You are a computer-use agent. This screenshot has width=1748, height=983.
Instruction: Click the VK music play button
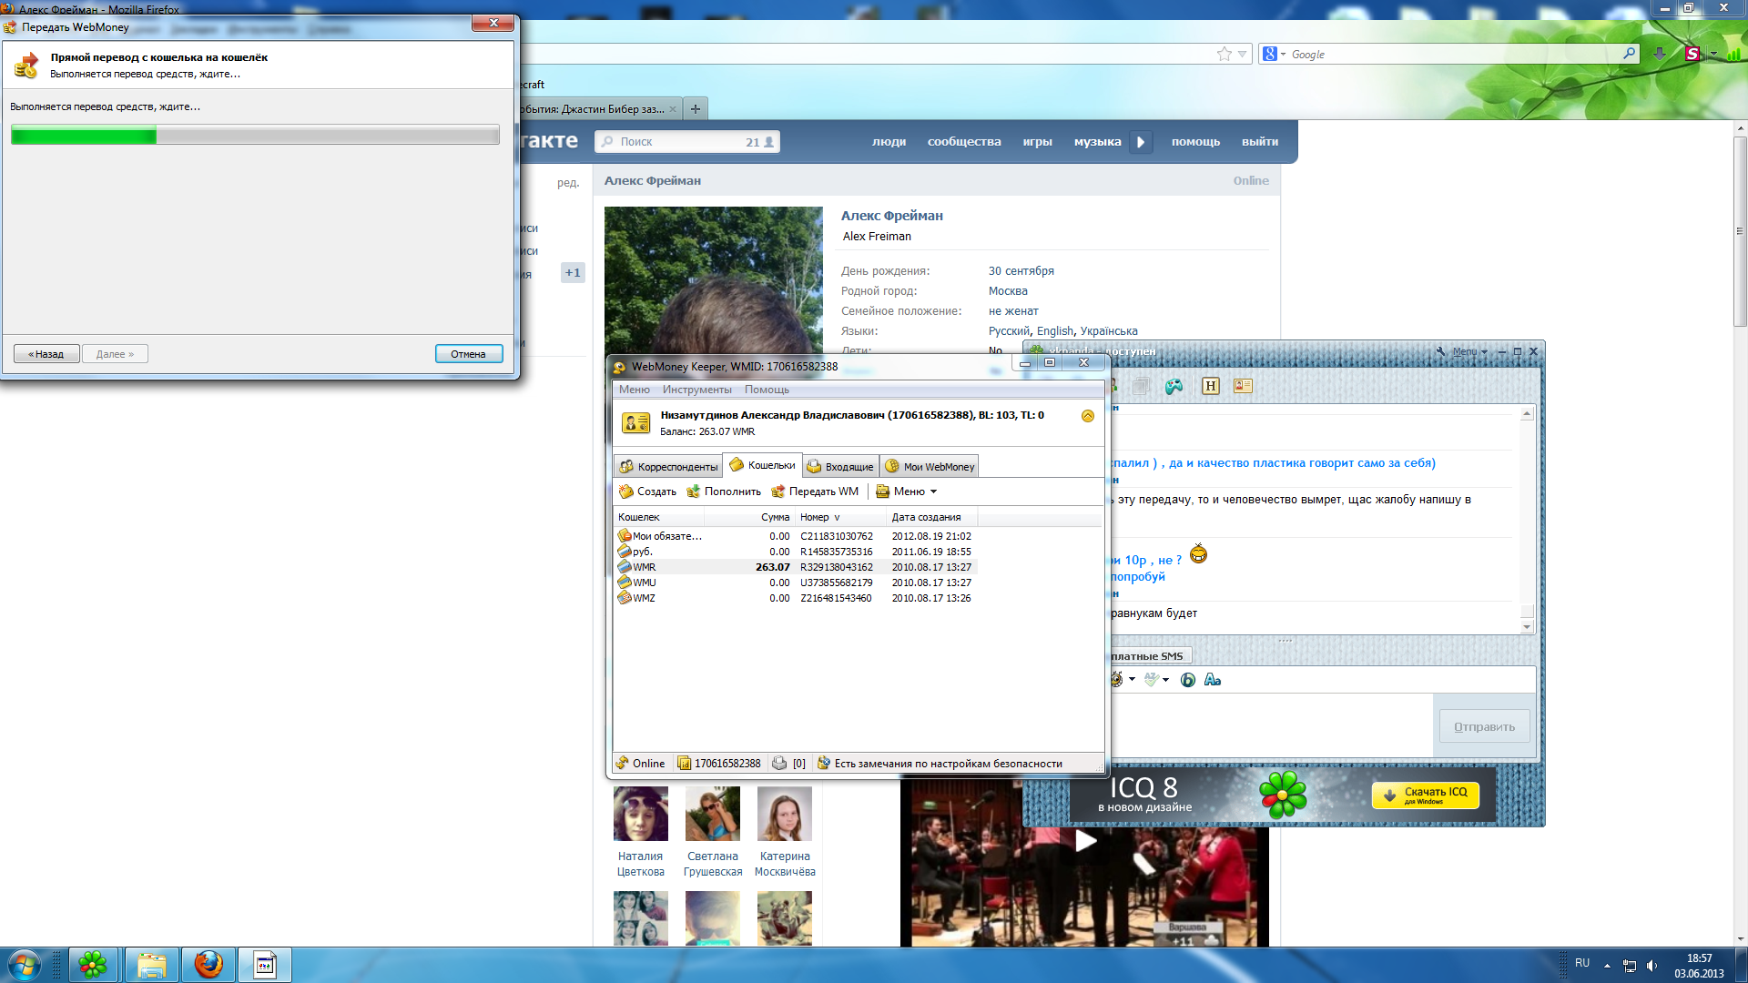pos(1141,142)
